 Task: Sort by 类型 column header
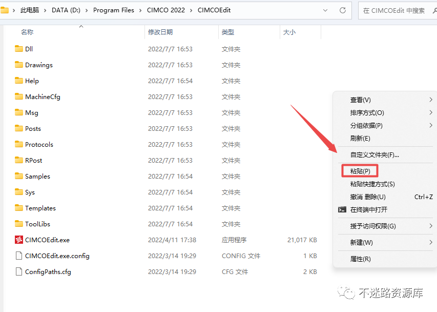click(227, 32)
